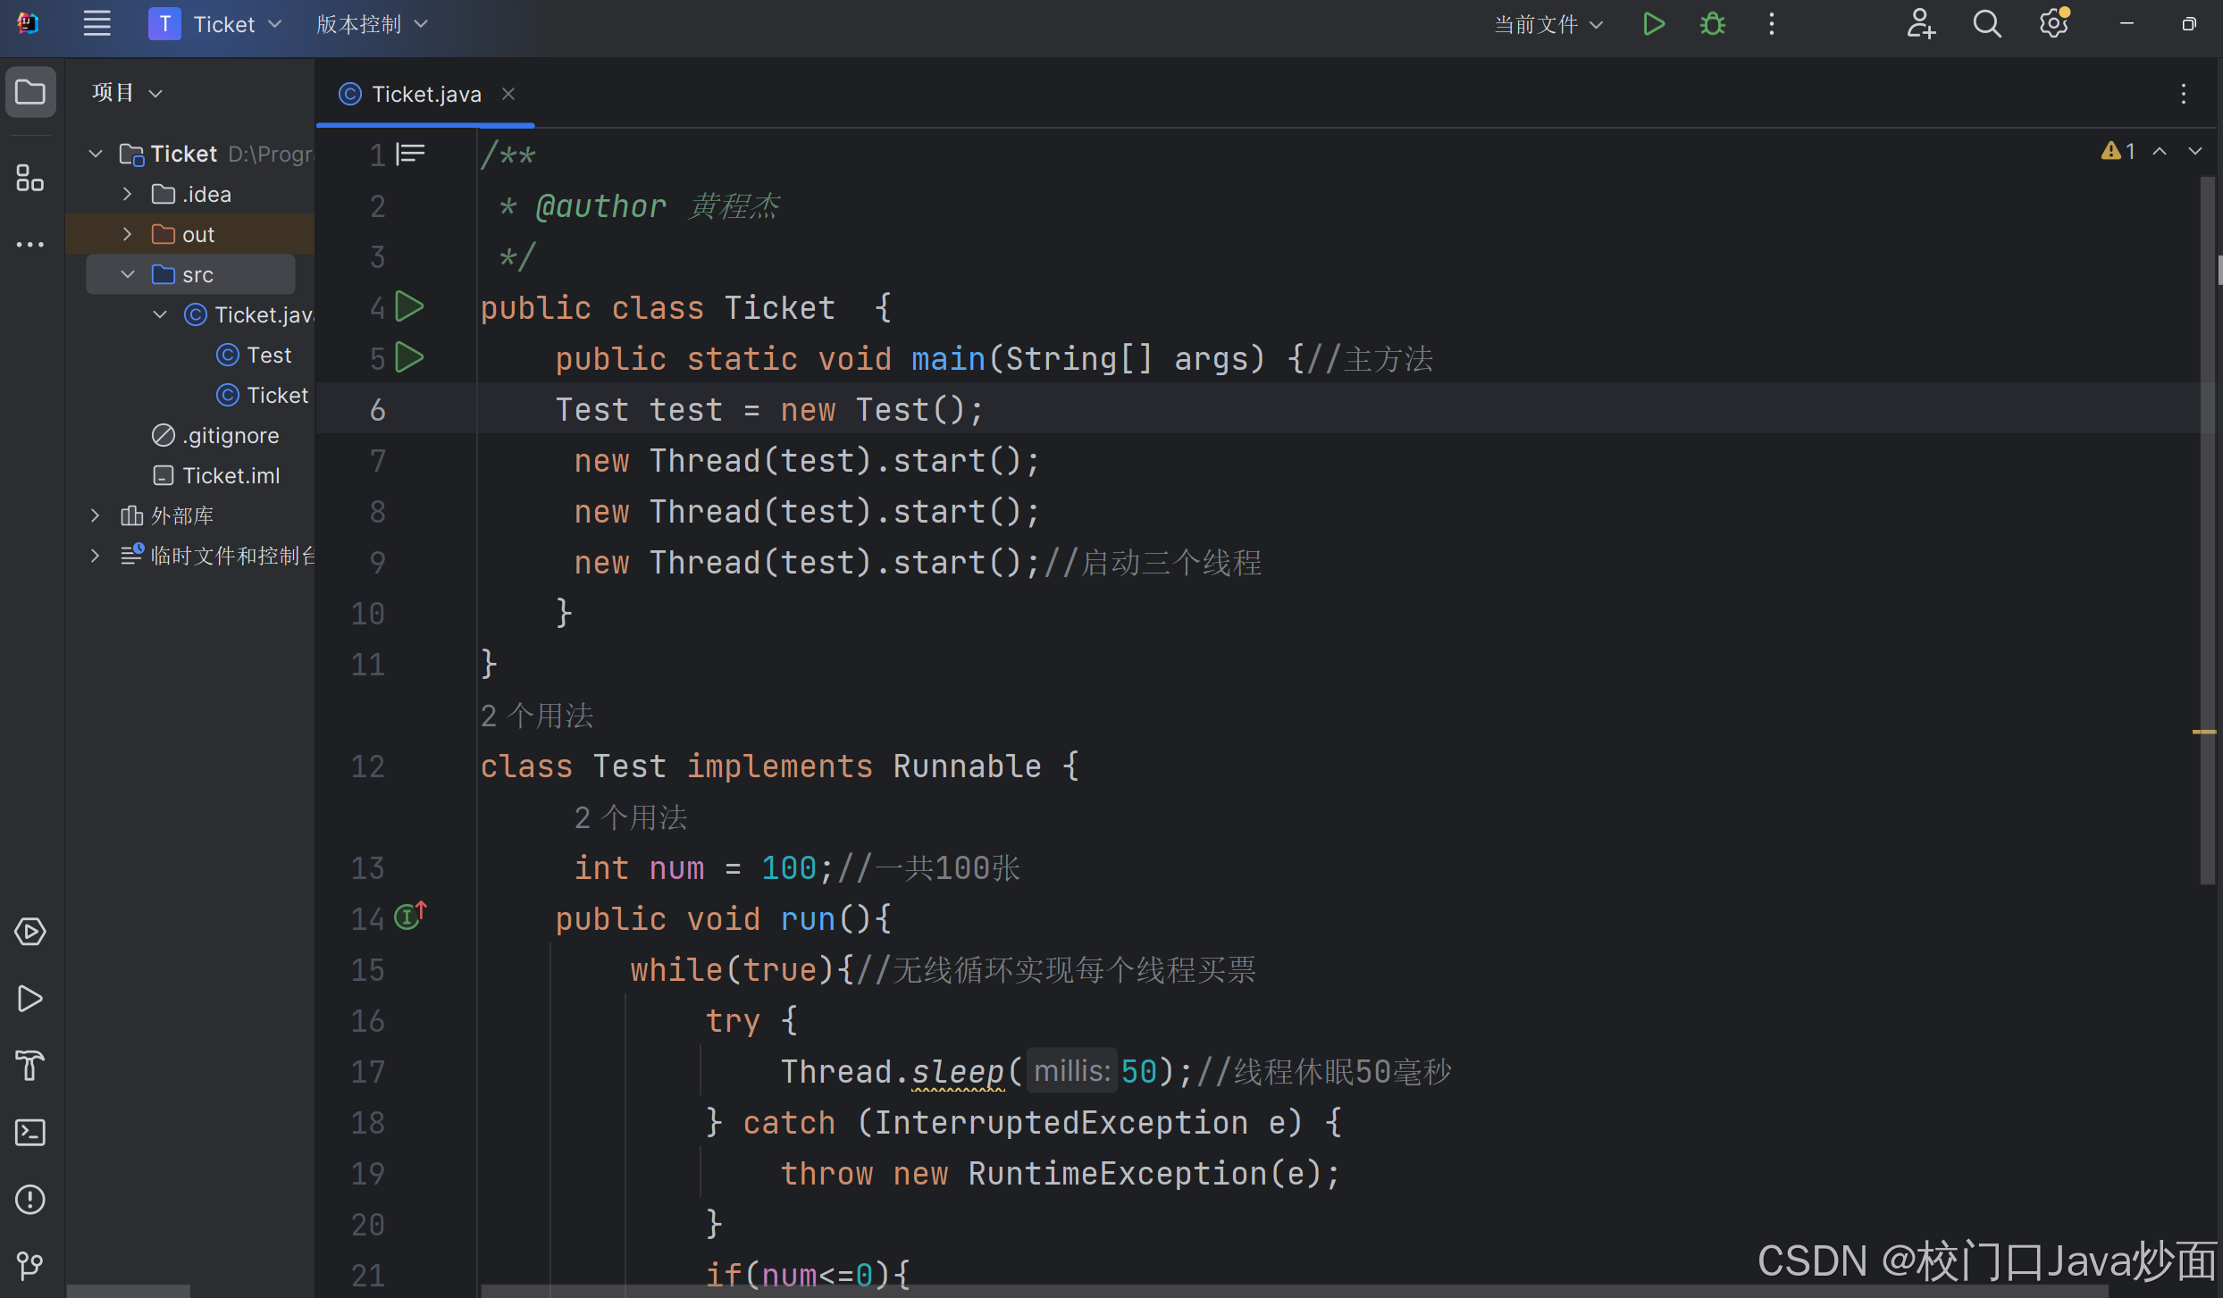Click implements-method gutter marker on line 14

point(409,917)
